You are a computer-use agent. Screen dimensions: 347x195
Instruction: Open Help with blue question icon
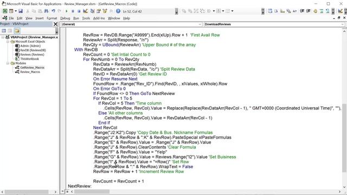118,11
